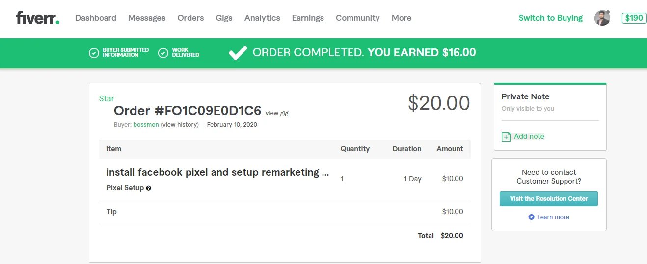The width and height of the screenshot is (647, 264).
Task: Visit the Resolution Center
Action: point(549,199)
